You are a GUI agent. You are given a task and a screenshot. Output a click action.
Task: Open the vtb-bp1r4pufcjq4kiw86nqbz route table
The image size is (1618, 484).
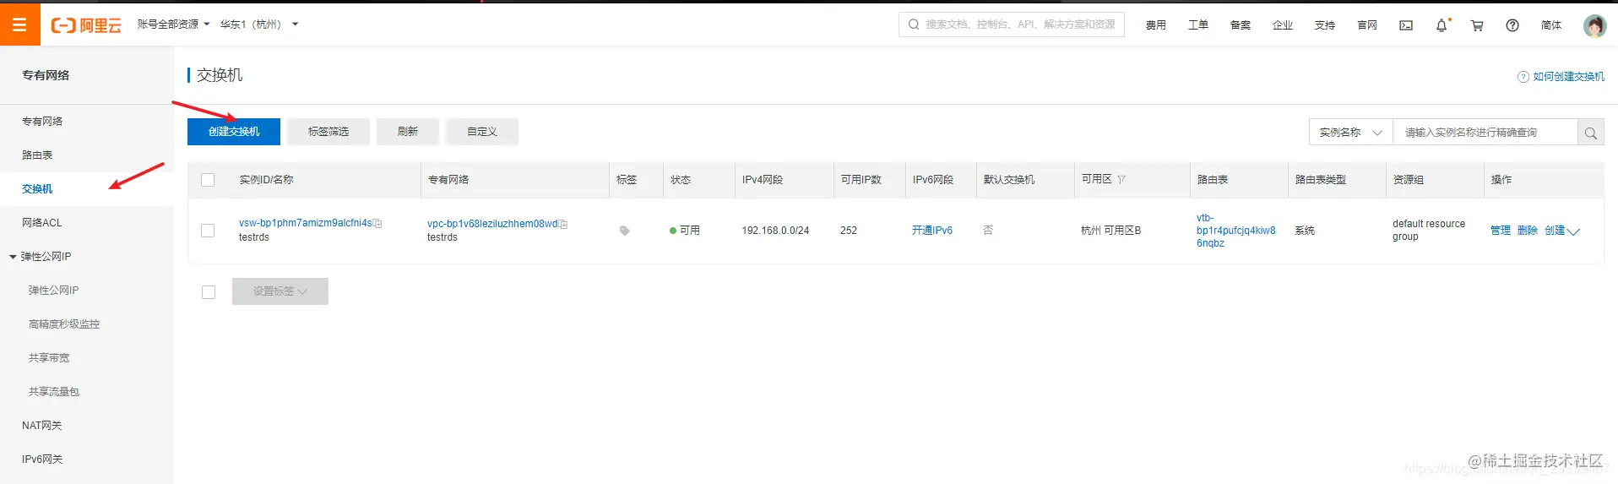(x=1236, y=231)
